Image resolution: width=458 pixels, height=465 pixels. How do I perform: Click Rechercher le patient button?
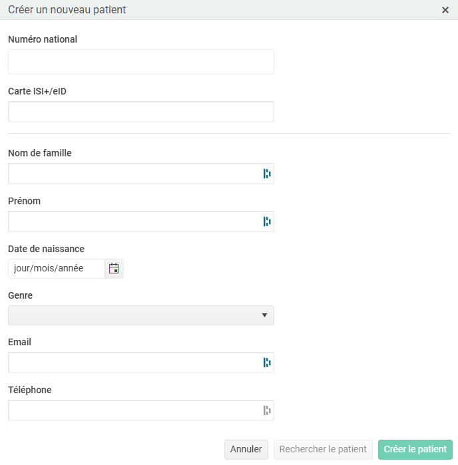pyautogui.click(x=323, y=450)
